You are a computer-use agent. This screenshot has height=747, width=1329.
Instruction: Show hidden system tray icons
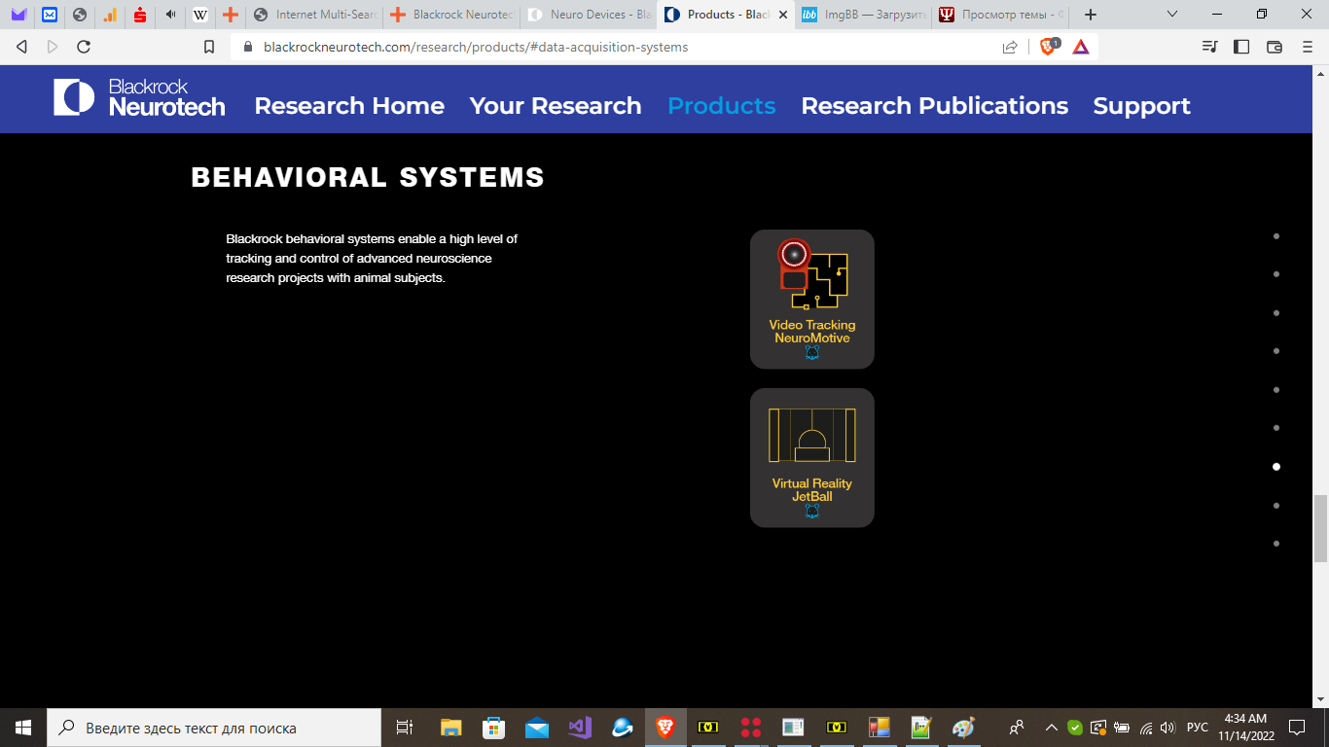[x=1052, y=728]
